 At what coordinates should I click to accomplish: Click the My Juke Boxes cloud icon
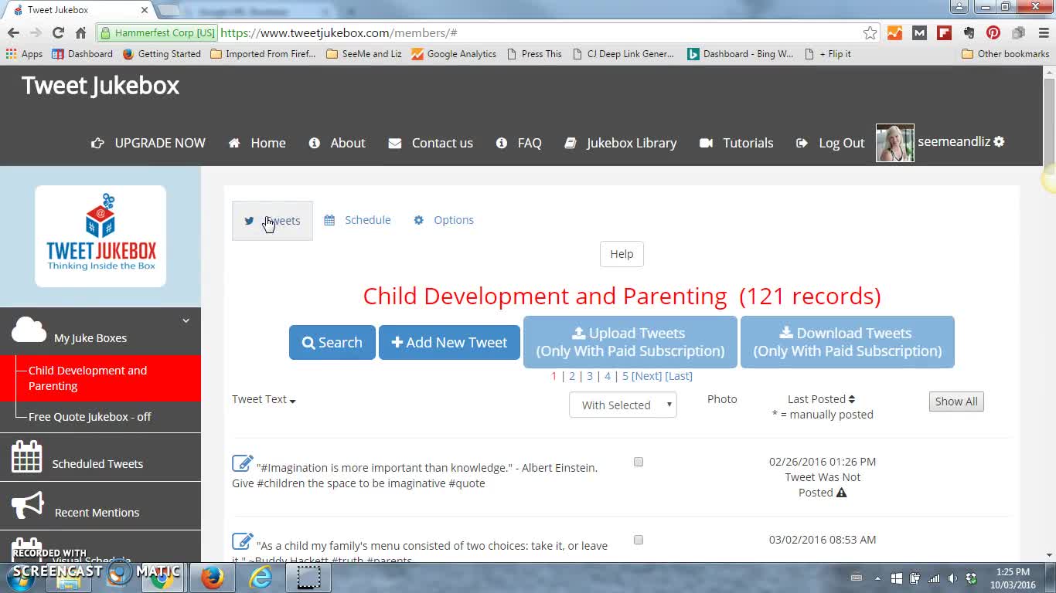[29, 330]
